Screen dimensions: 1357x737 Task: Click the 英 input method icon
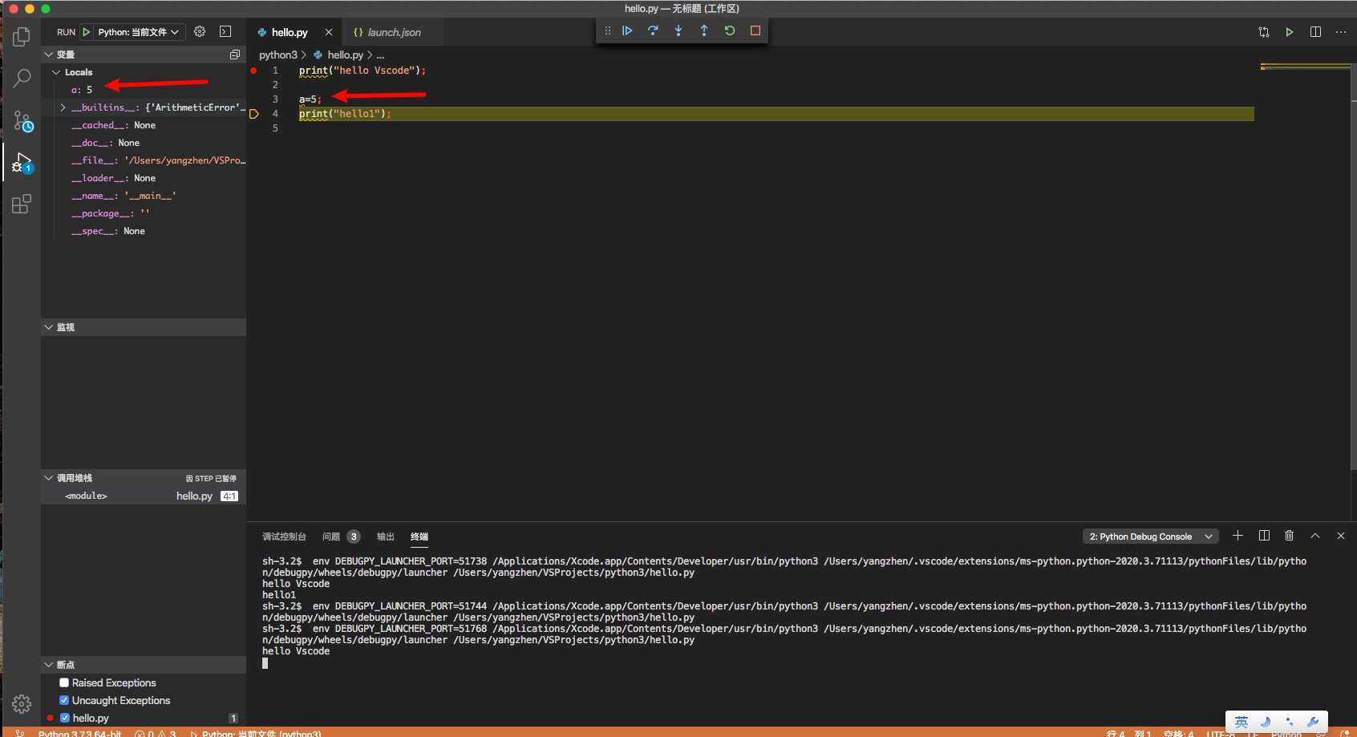tap(1242, 722)
